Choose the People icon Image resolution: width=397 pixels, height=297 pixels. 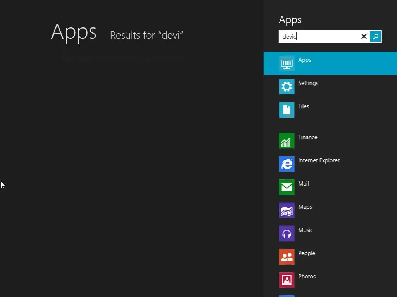(287, 257)
